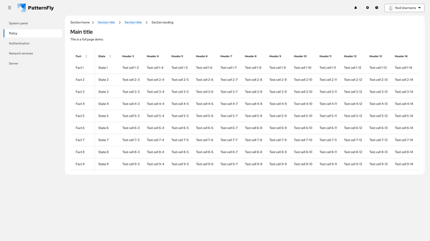Select the Fact 1 cell
The width and height of the screenshot is (430, 241).
coord(80,68)
